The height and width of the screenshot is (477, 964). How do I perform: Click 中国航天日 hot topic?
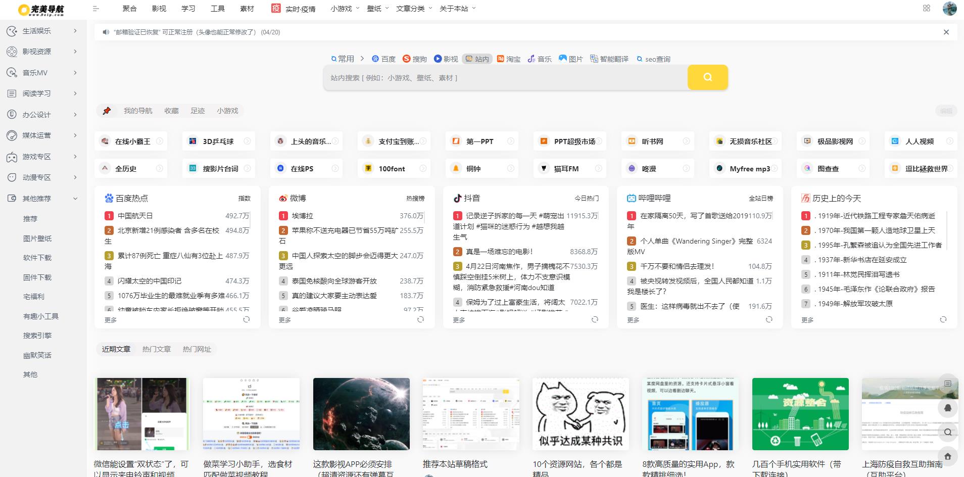[135, 216]
